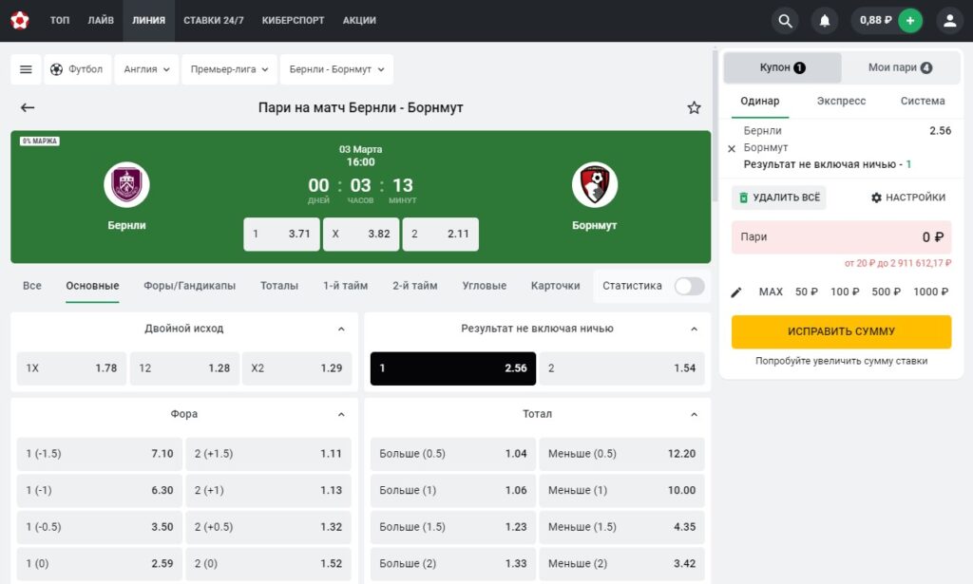Switch to the Основные tab

click(x=92, y=286)
